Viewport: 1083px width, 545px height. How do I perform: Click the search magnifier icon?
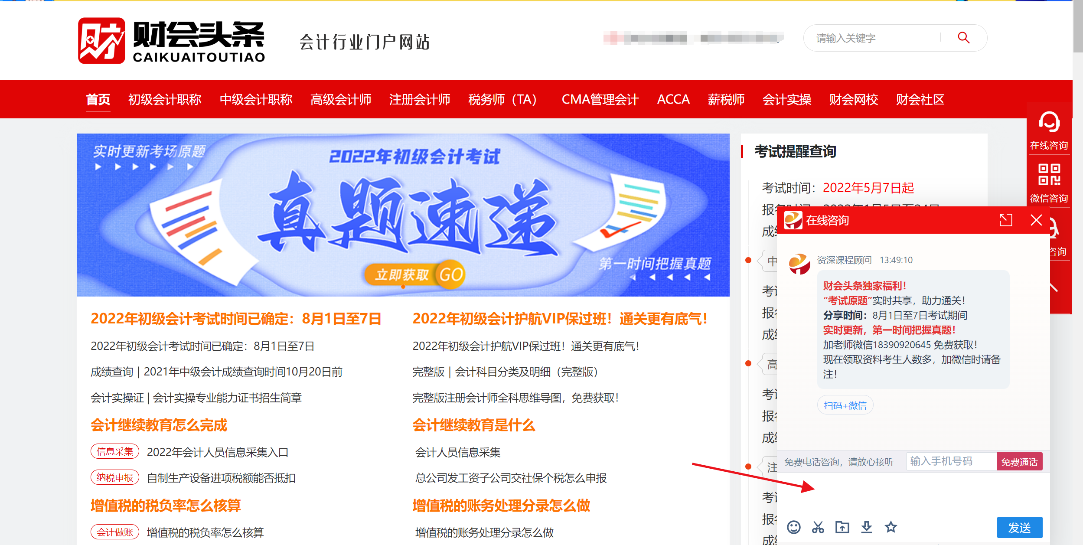tap(963, 38)
